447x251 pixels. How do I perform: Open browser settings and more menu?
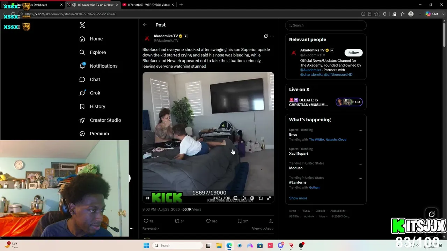[x=419, y=14]
